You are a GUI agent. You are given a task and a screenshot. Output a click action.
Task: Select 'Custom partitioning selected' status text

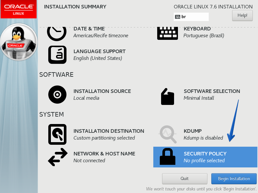coord(104,138)
